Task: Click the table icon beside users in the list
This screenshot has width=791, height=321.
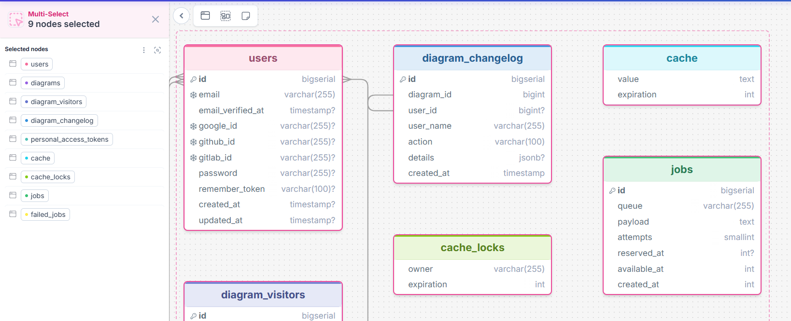Action: tap(13, 64)
